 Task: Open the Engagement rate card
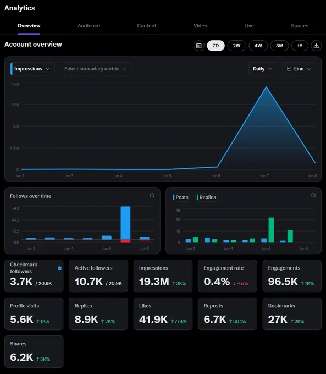click(228, 276)
